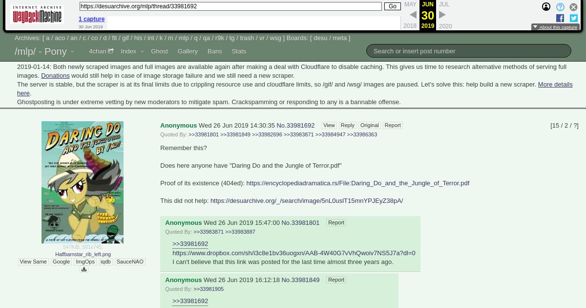Open the Donations link
The width and height of the screenshot is (586, 308).
[x=55, y=75]
